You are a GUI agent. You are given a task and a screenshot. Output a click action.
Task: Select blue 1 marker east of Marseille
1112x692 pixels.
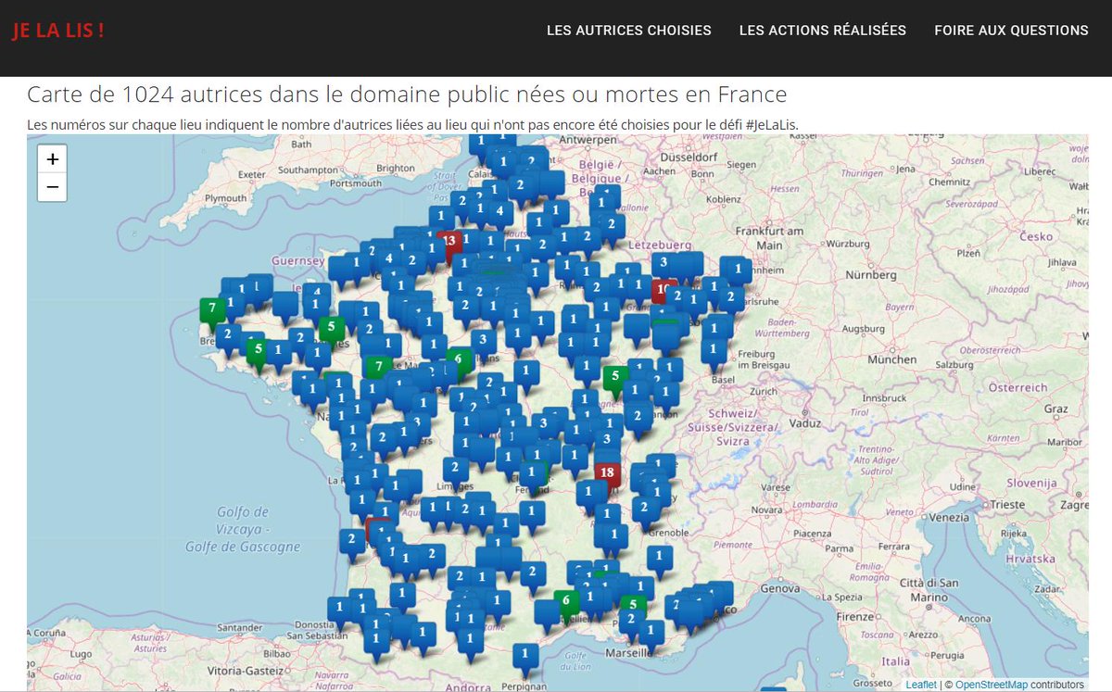[x=651, y=634]
